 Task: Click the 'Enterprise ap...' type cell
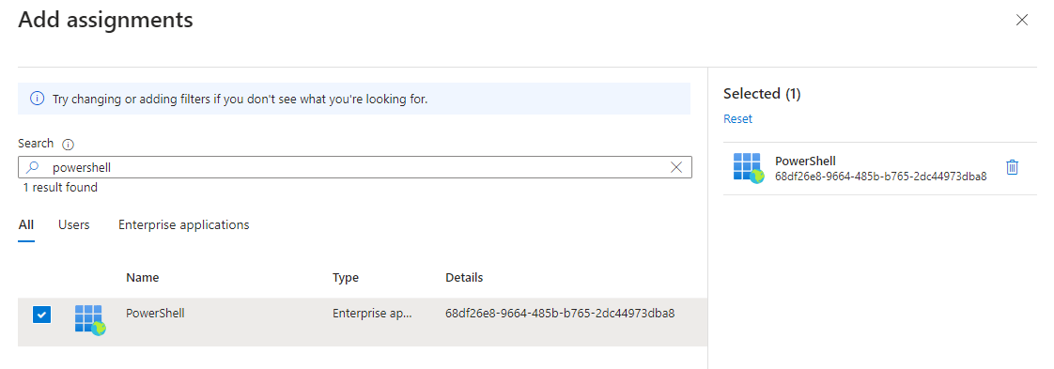[x=372, y=314]
